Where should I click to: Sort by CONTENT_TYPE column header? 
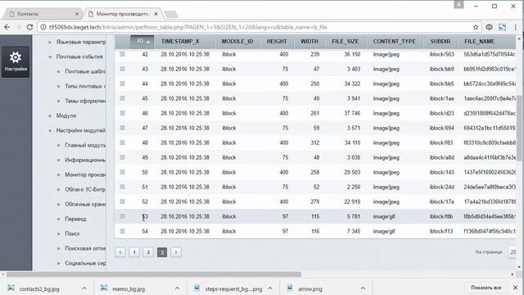click(x=395, y=42)
